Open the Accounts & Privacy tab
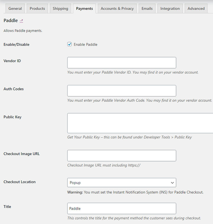 click(117, 9)
